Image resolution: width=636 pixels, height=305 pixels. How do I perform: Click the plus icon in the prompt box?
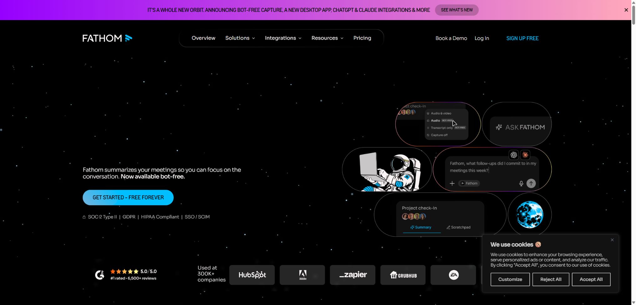pyautogui.click(x=452, y=183)
